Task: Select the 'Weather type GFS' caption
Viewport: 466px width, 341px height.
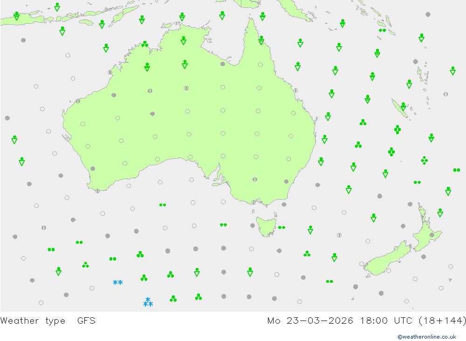Action: click(48, 321)
